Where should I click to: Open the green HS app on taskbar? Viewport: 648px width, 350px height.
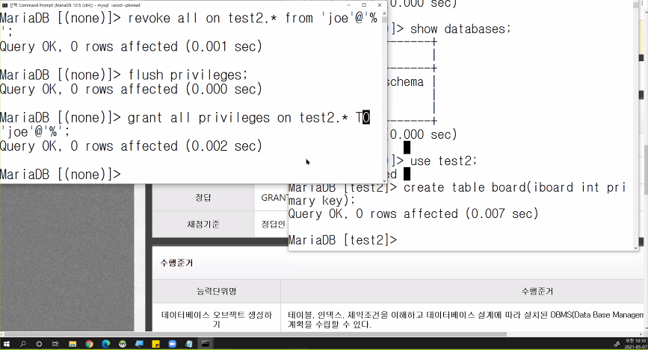tap(123, 344)
